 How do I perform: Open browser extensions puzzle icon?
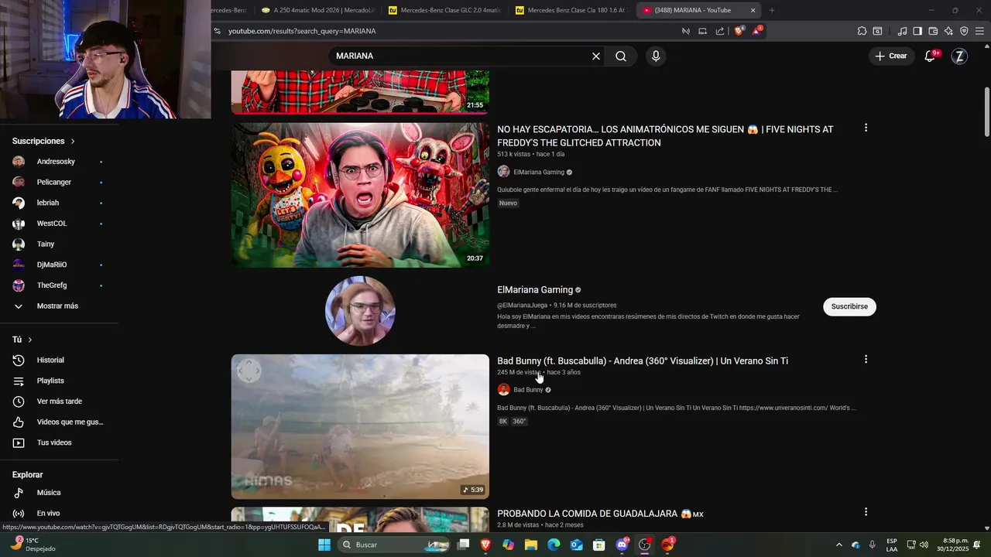862,32
